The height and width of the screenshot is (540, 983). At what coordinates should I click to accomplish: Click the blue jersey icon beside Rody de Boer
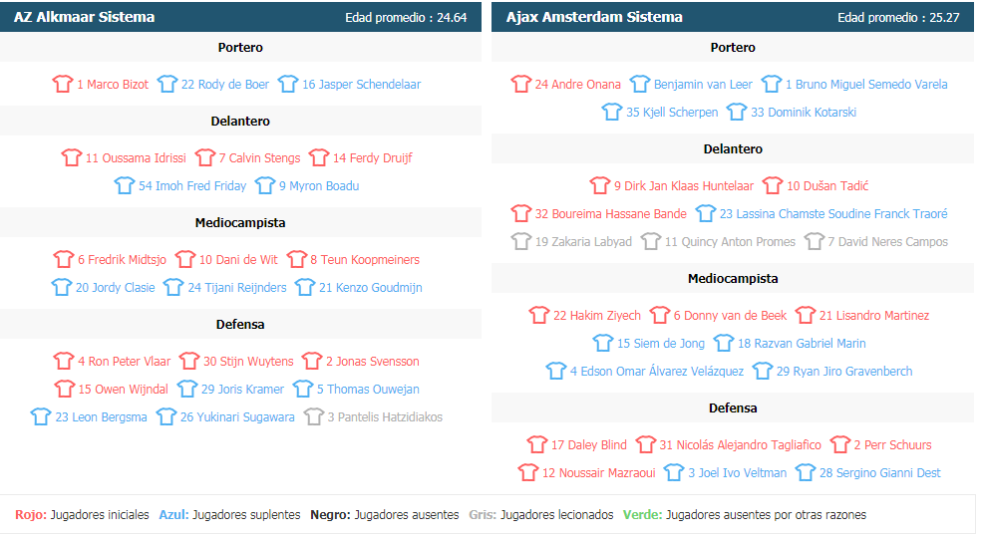click(167, 84)
